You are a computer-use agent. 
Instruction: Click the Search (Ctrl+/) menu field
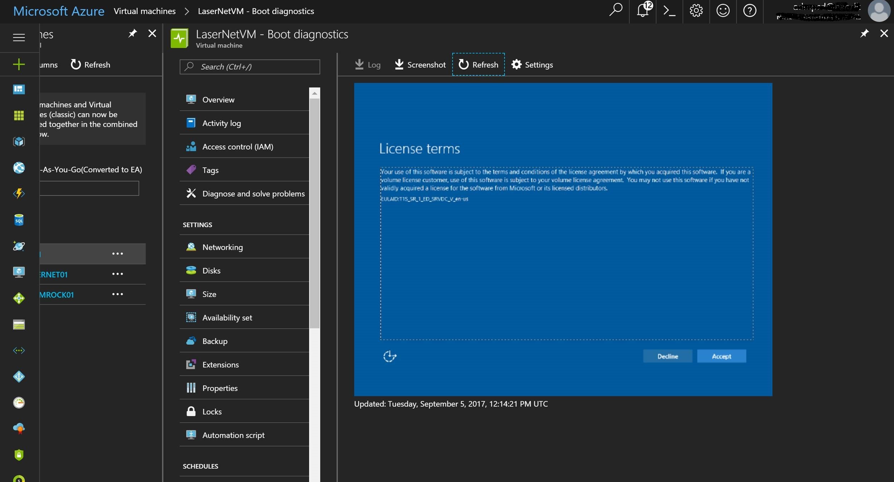tap(250, 67)
